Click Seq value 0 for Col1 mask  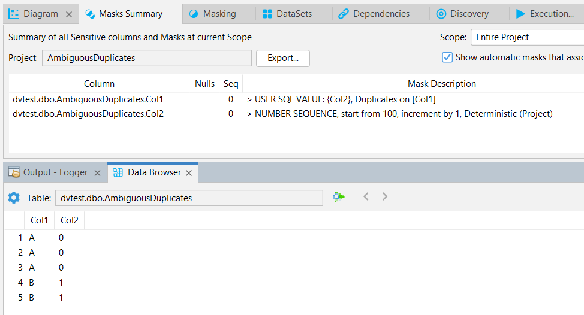(231, 99)
